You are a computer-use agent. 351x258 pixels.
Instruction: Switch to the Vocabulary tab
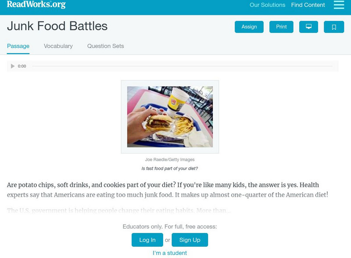click(58, 46)
